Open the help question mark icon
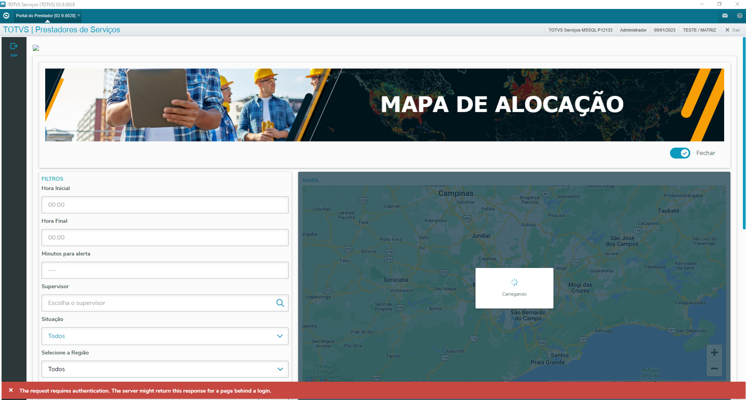 click(739, 16)
